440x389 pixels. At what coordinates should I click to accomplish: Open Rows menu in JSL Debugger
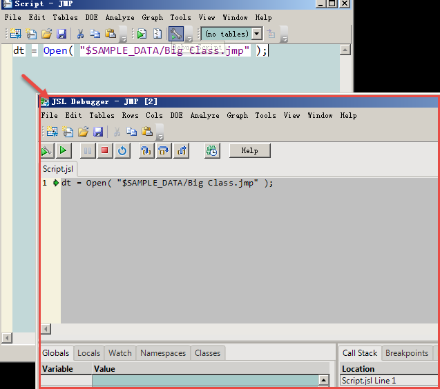130,115
